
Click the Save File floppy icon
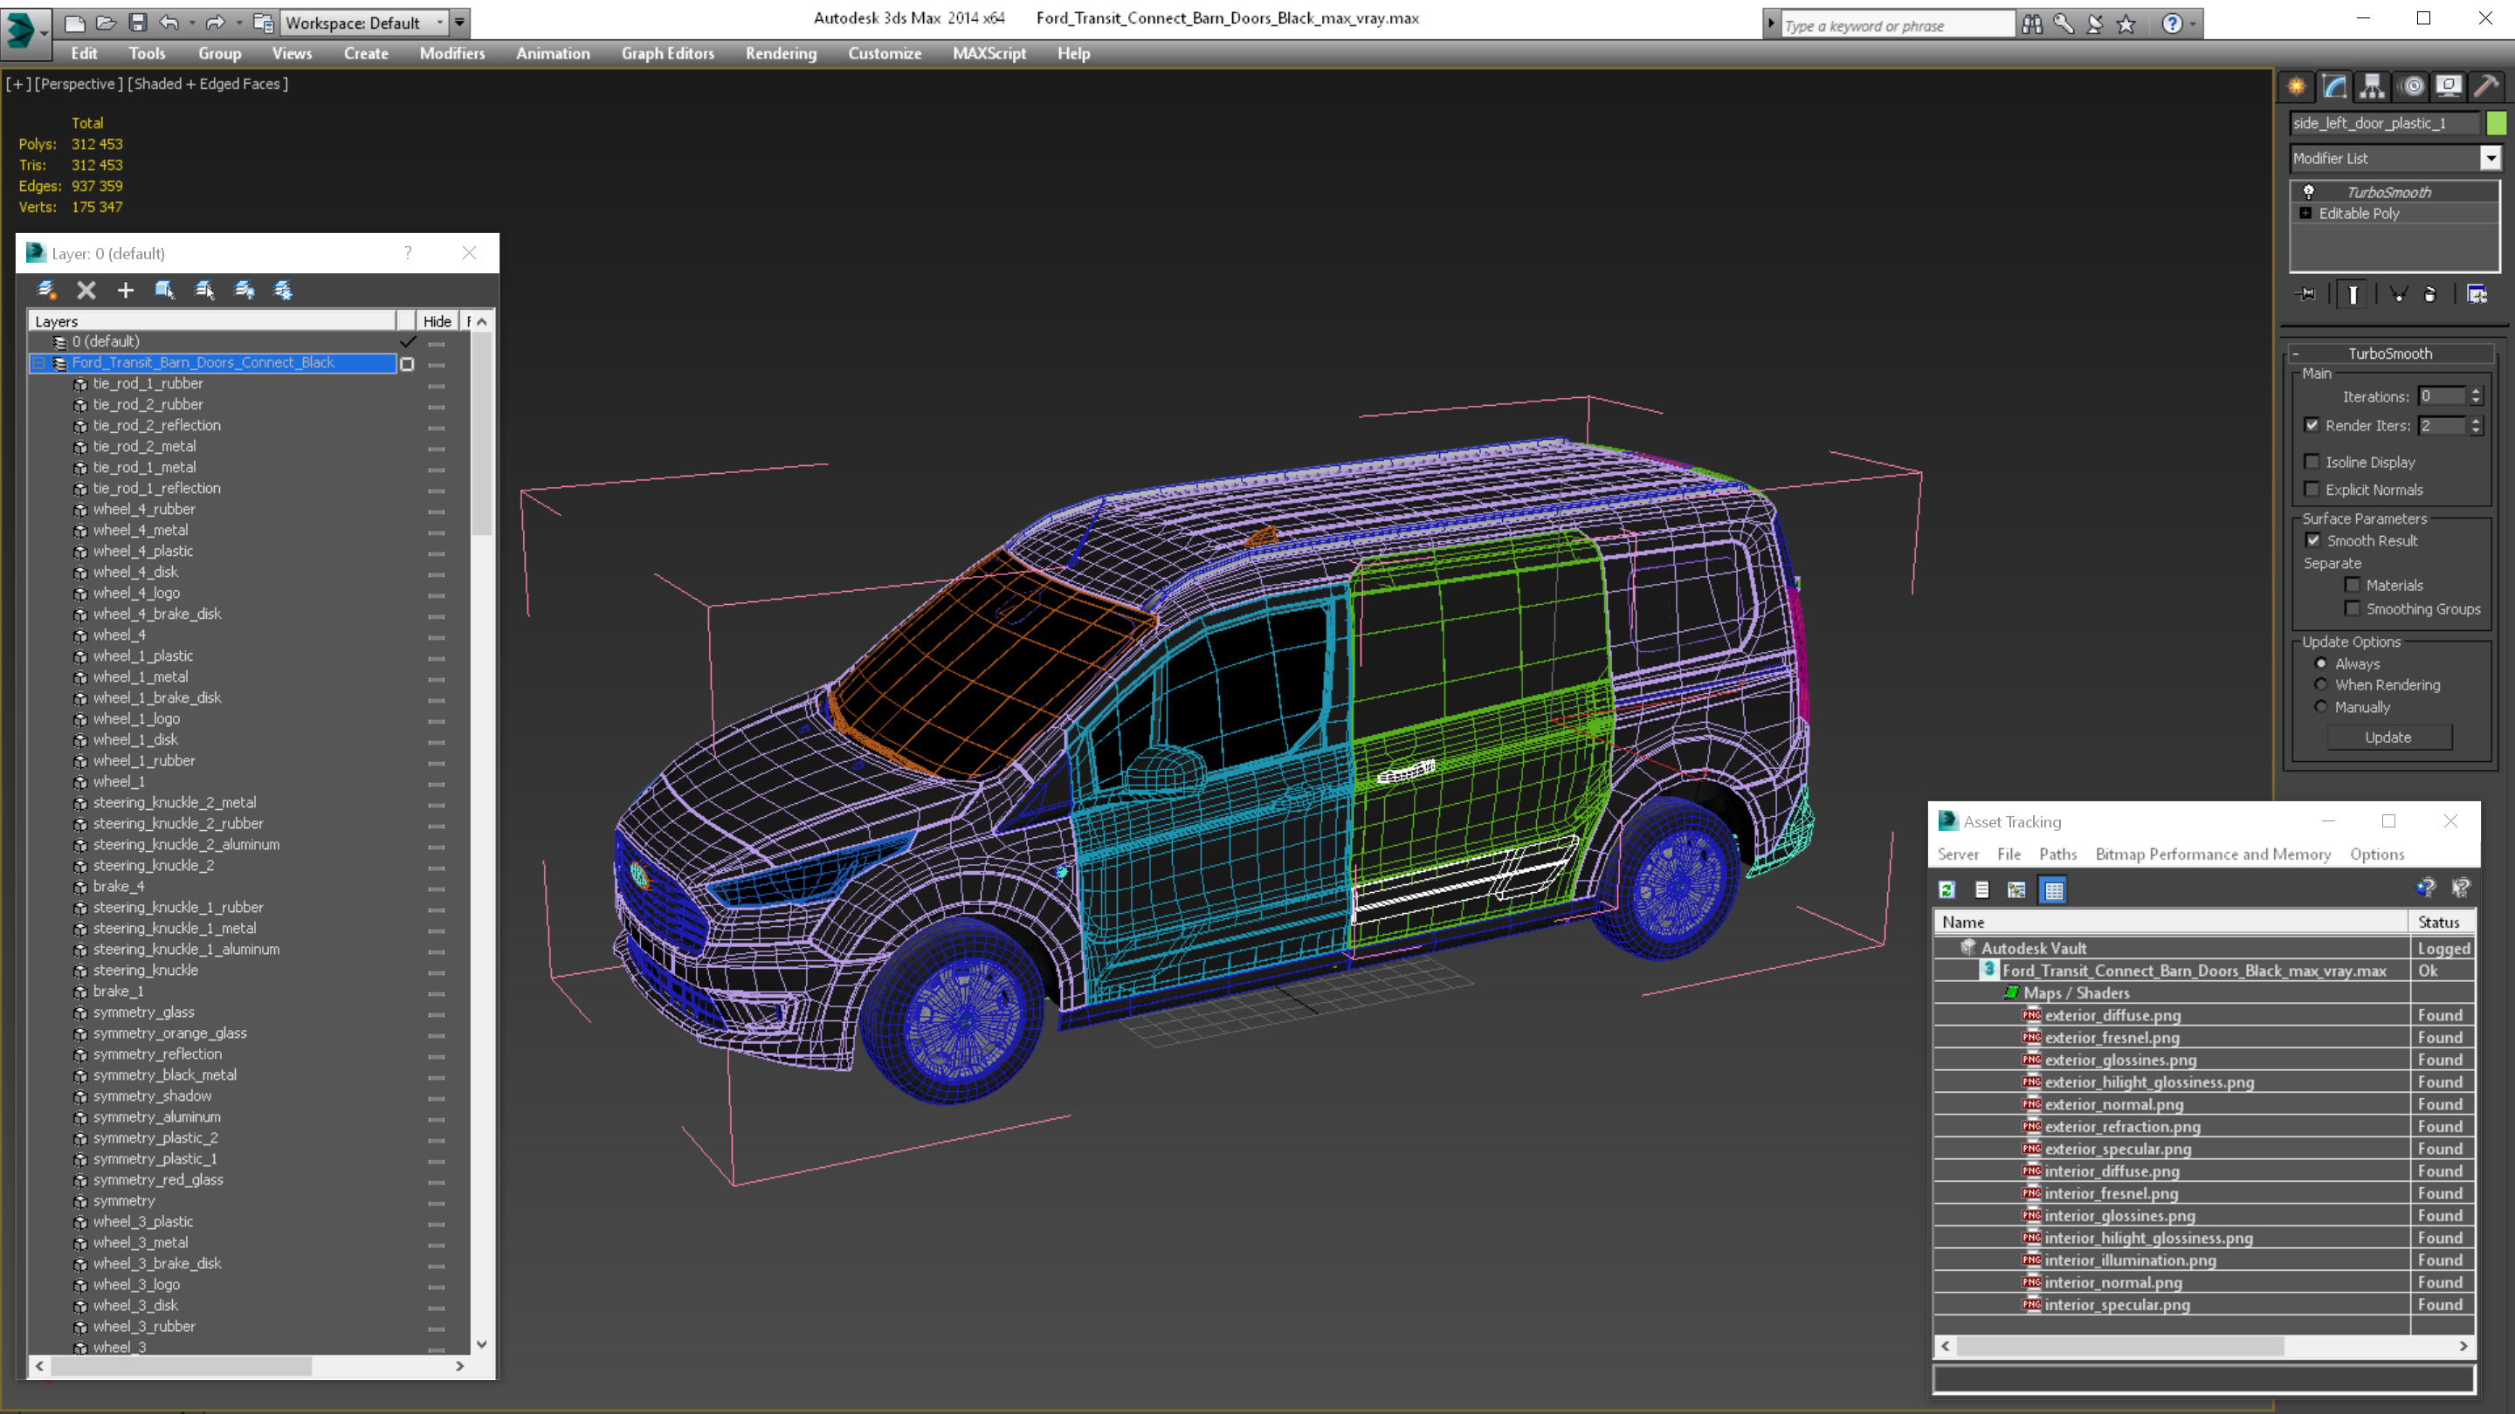coord(138,23)
